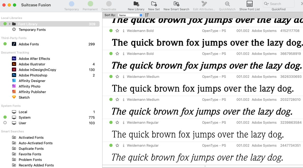Select Problem Fonts smart search
Image resolution: width=303 pixels, height=168 pixels.
pyautogui.click(x=30, y=160)
